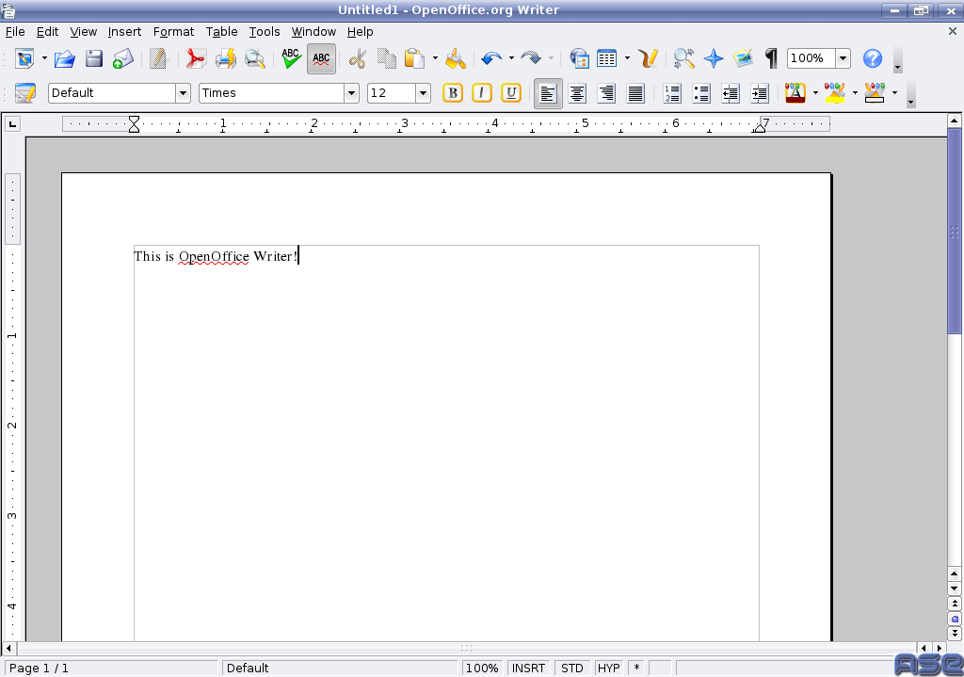Open the Format menu
The image size is (964, 677).
click(173, 31)
